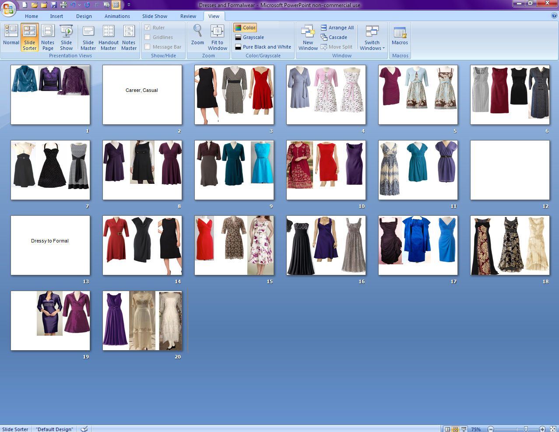Click the Office button logo
Screen dimensions: 559x432
pos(8,8)
